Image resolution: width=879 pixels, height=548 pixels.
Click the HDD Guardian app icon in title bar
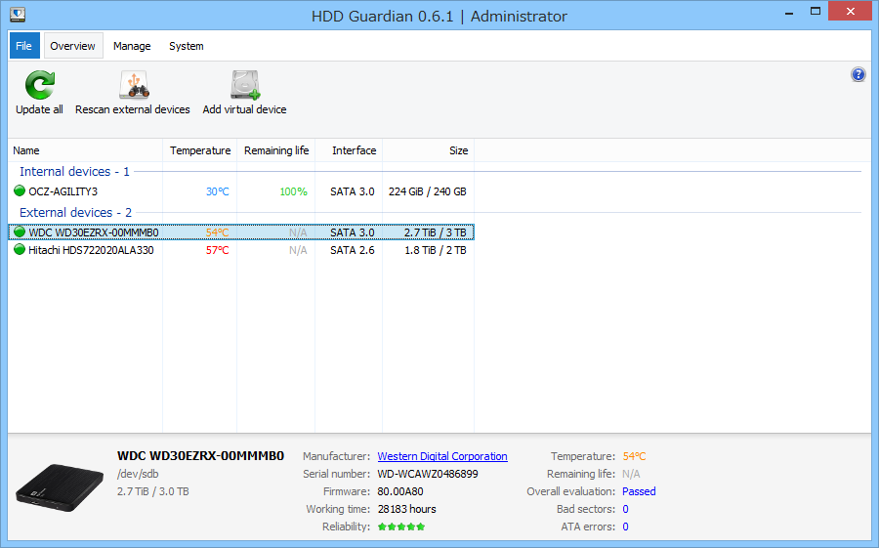(x=18, y=16)
